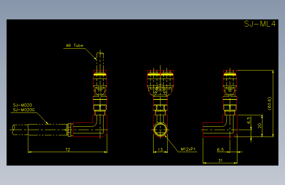
Task: Click the M12xP1 thread annotation
Action: click(188, 149)
